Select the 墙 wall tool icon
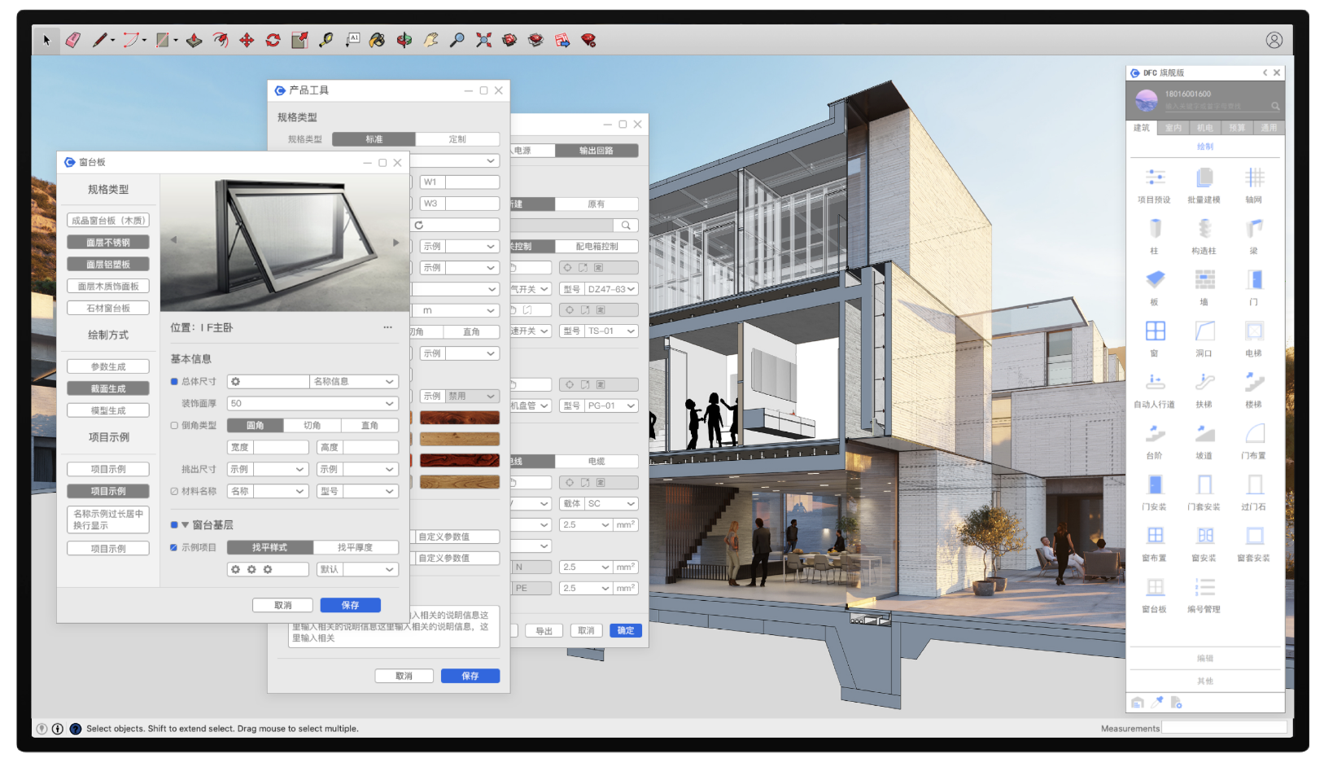The height and width of the screenshot is (767, 1324). tap(1204, 280)
